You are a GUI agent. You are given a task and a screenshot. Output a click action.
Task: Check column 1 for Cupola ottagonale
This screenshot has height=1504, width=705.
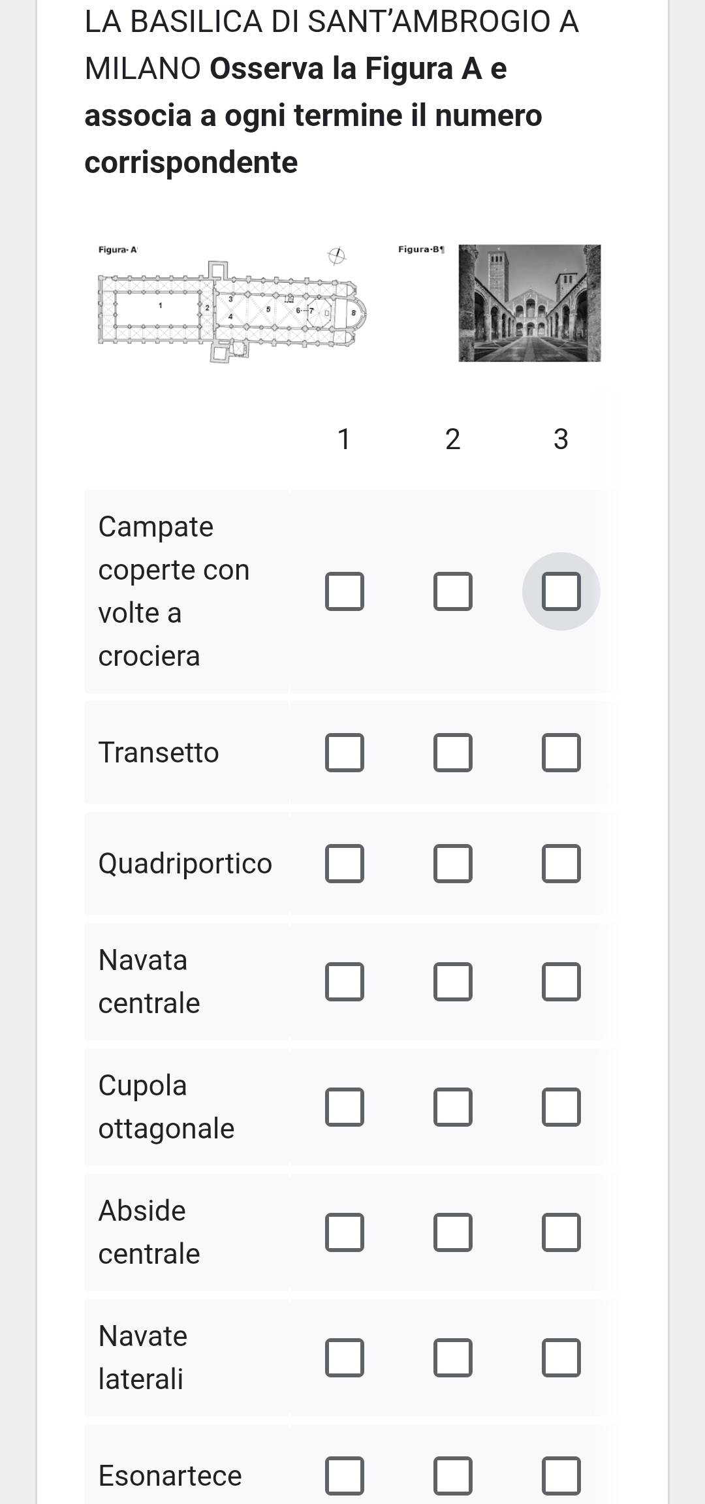pyautogui.click(x=345, y=1107)
